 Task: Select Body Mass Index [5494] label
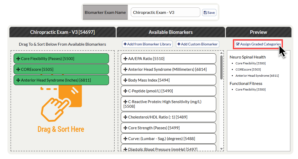point(149,80)
